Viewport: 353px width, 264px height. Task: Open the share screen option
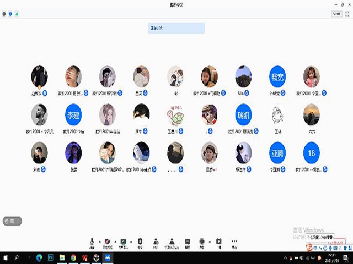click(x=124, y=242)
